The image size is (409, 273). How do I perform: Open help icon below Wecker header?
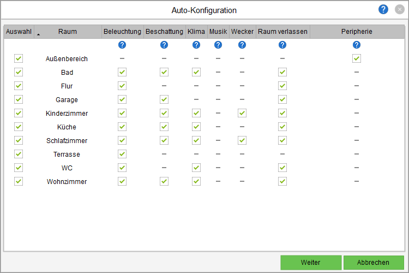[x=242, y=45]
